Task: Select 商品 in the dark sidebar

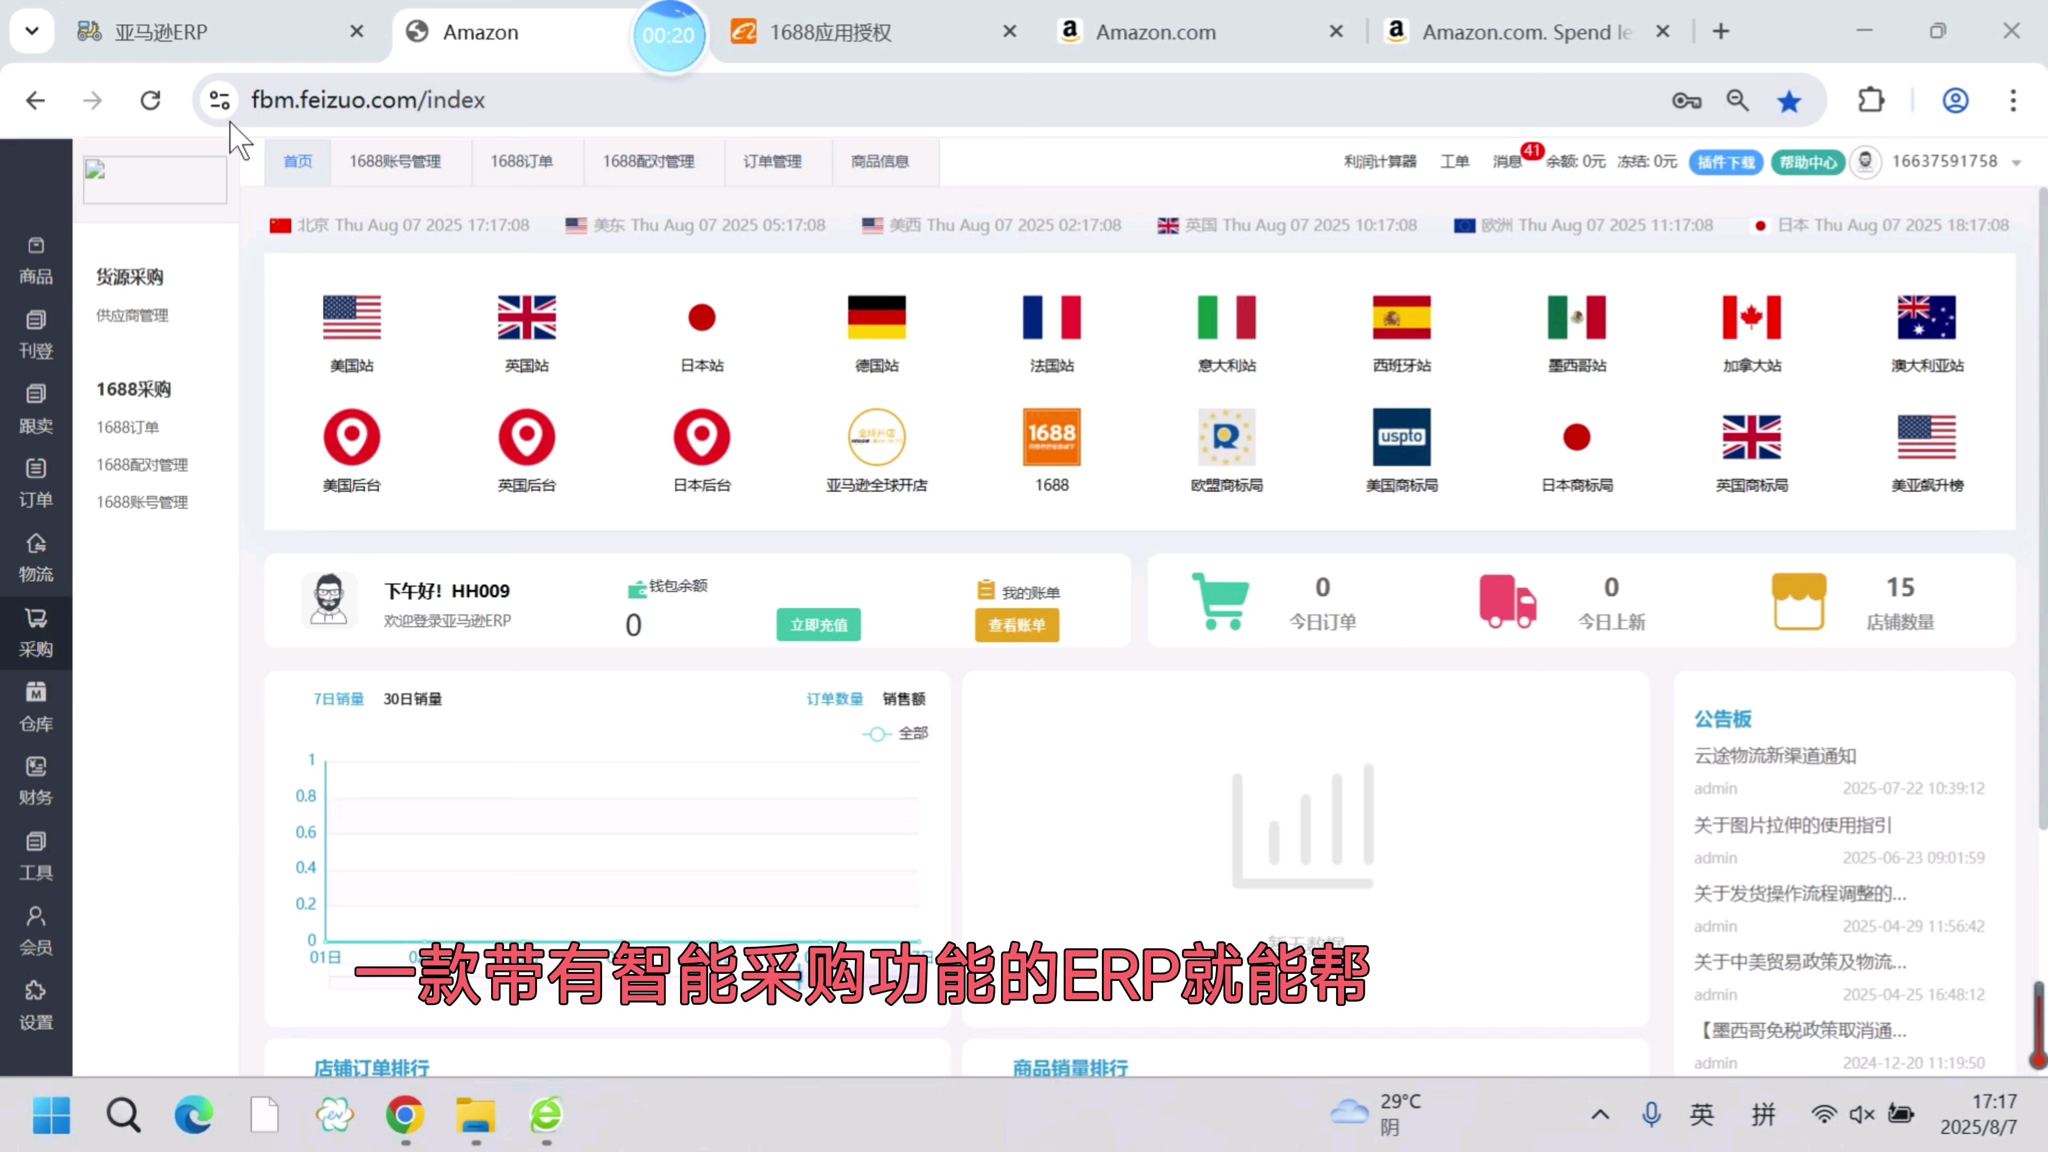Action: pyautogui.click(x=36, y=261)
